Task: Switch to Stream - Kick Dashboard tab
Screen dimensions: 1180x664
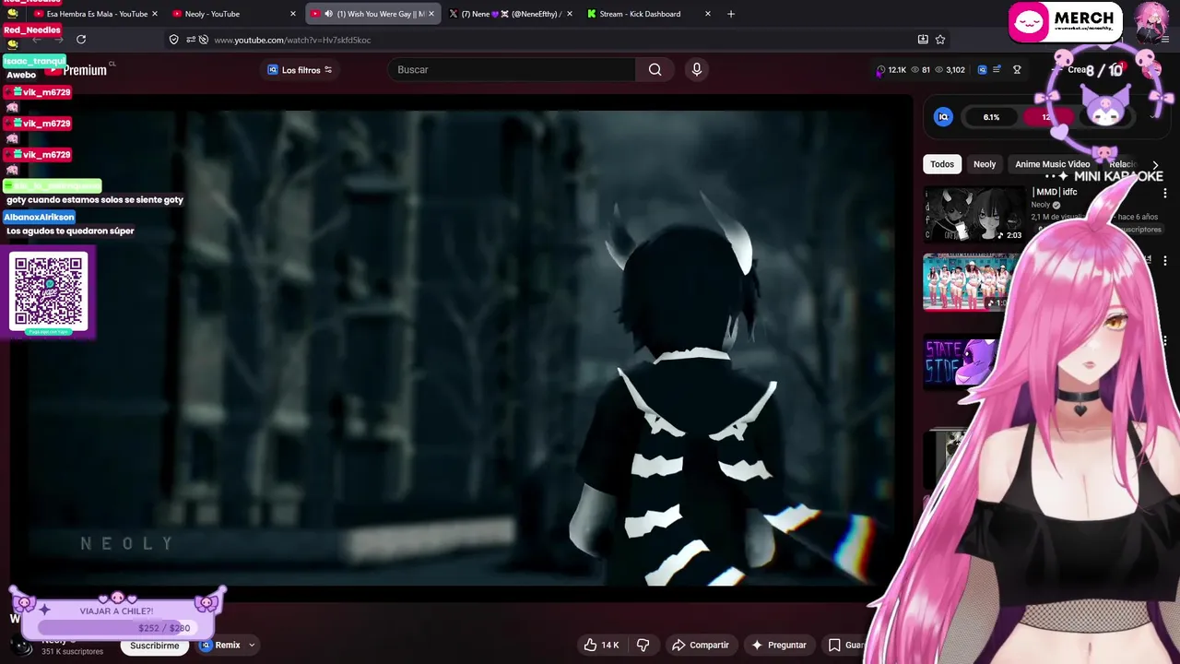Action: click(x=650, y=14)
